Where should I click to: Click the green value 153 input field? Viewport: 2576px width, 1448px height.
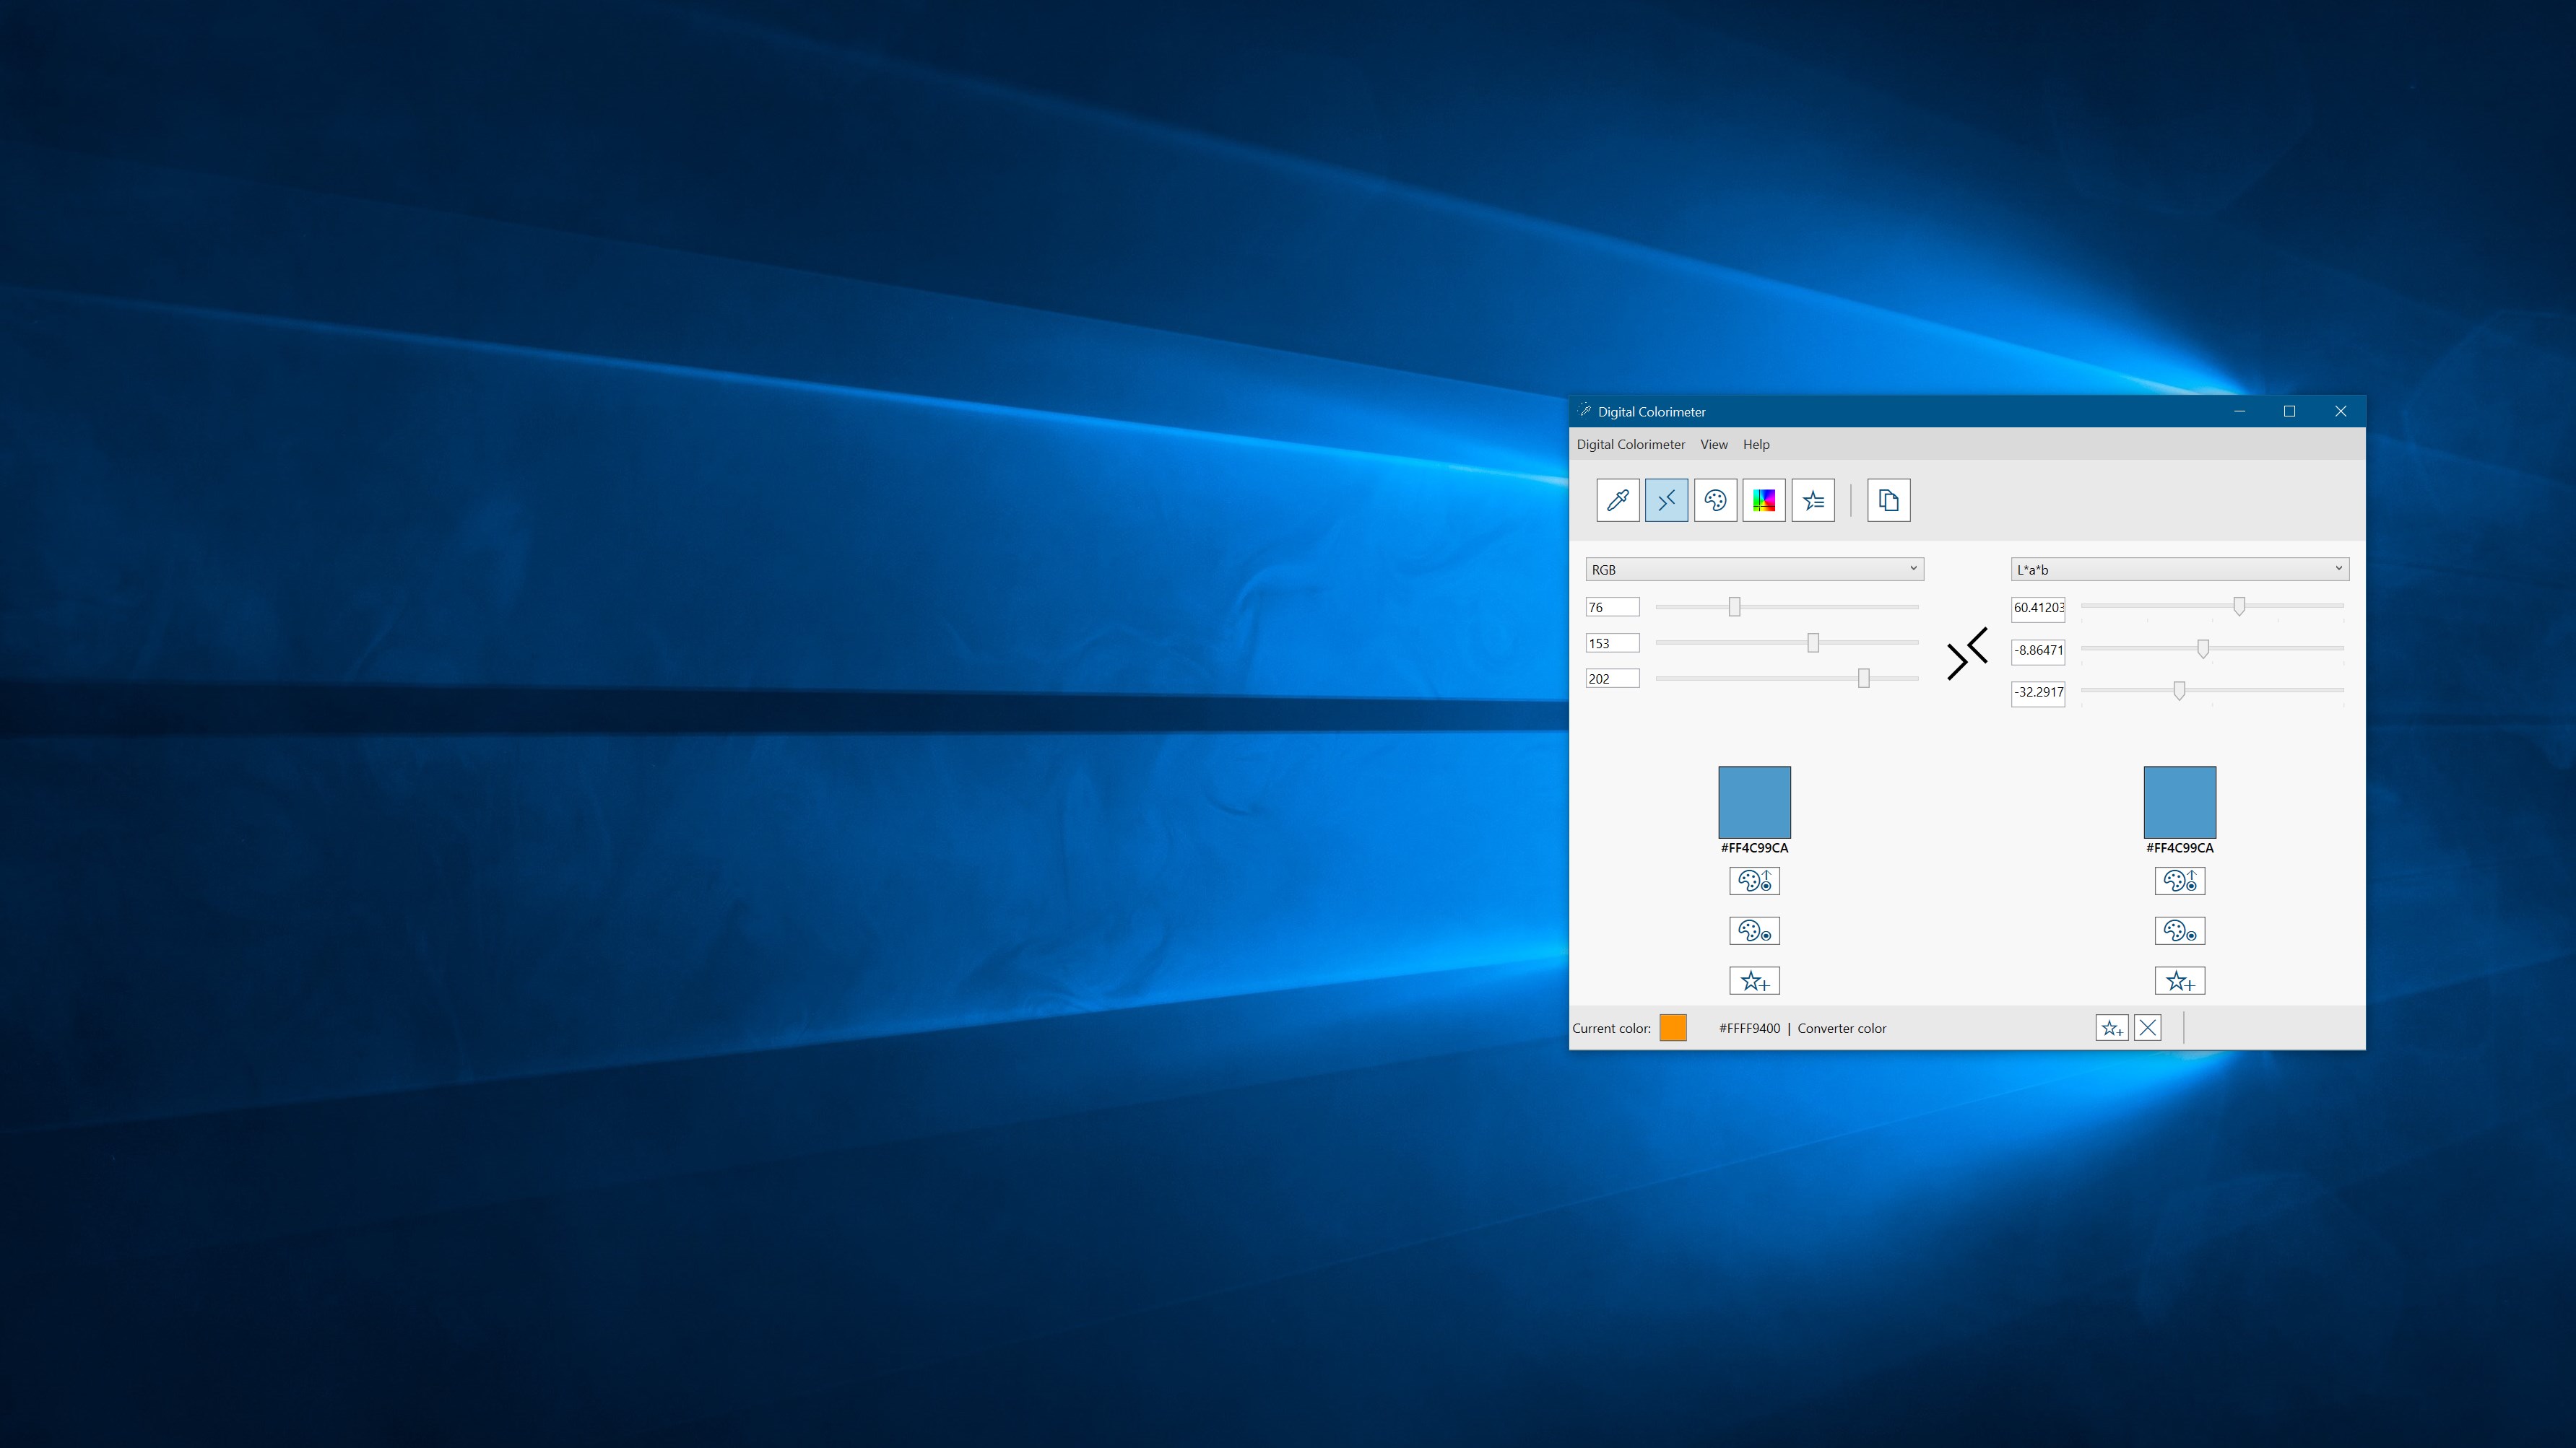click(x=1612, y=644)
